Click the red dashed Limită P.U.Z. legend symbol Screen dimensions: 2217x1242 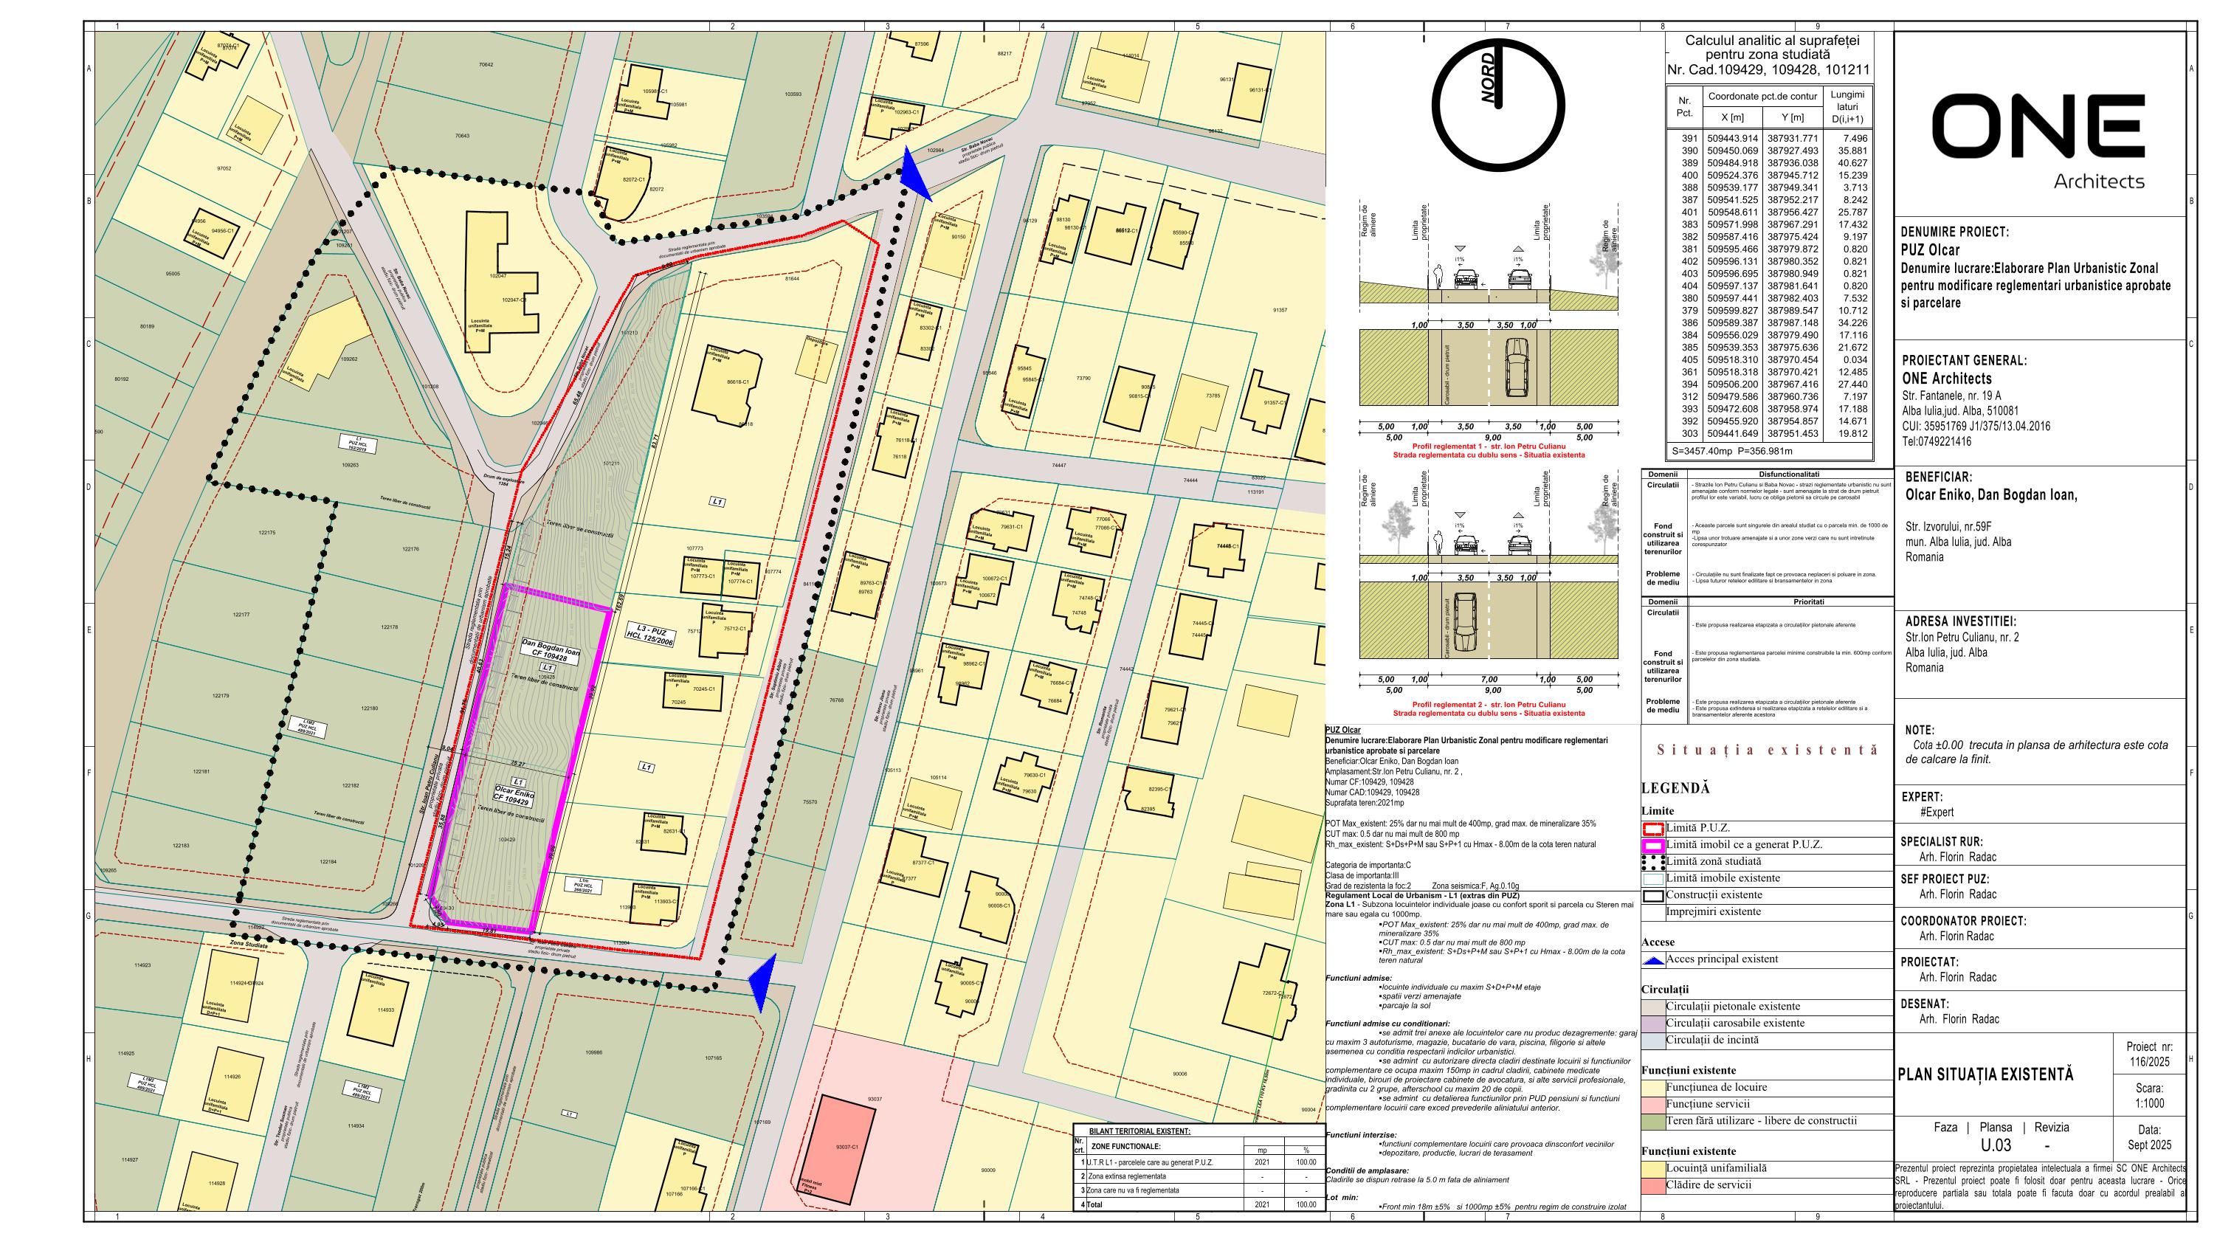coord(1653,829)
